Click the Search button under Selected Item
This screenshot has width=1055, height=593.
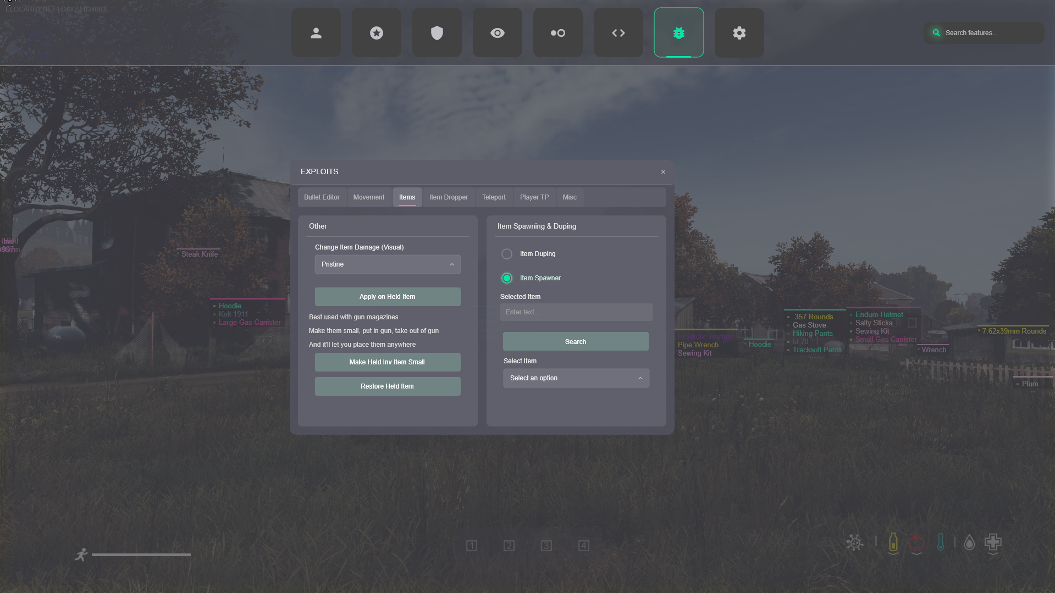[x=575, y=341]
